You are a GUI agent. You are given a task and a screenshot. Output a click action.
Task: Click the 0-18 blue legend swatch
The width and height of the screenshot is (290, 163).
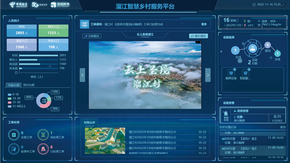(x=9, y=95)
